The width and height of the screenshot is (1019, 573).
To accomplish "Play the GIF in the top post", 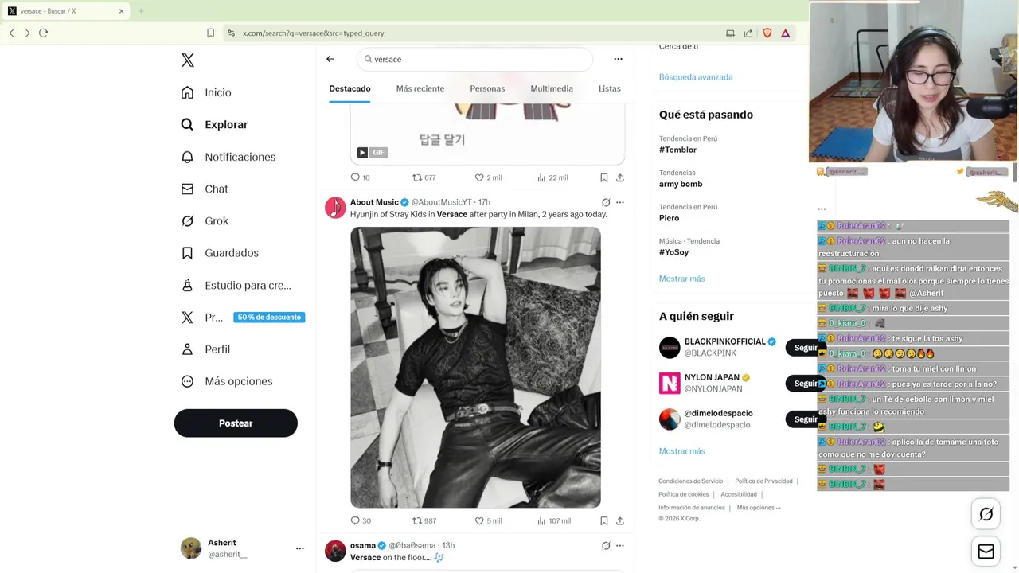I will (362, 152).
